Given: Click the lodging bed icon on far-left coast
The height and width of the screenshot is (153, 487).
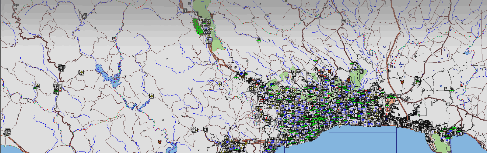Looking at the screenshot, I should tap(8, 132).
